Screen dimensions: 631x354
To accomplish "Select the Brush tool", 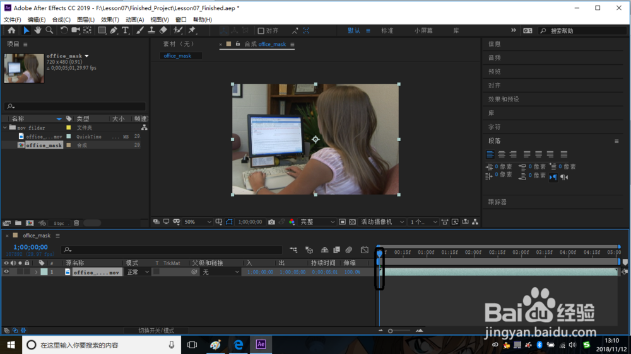I will point(139,30).
